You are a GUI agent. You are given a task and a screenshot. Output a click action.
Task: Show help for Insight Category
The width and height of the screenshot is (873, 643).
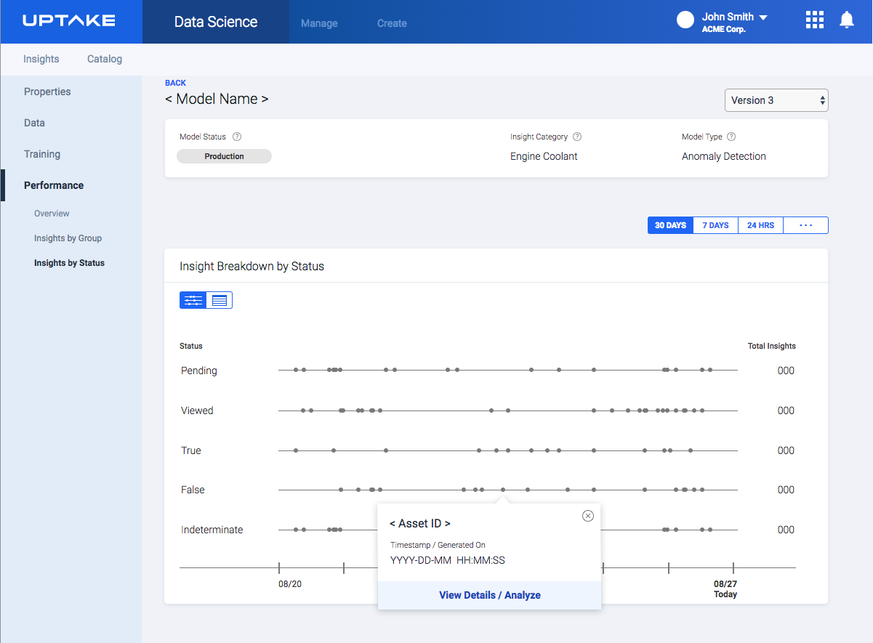pyautogui.click(x=577, y=137)
